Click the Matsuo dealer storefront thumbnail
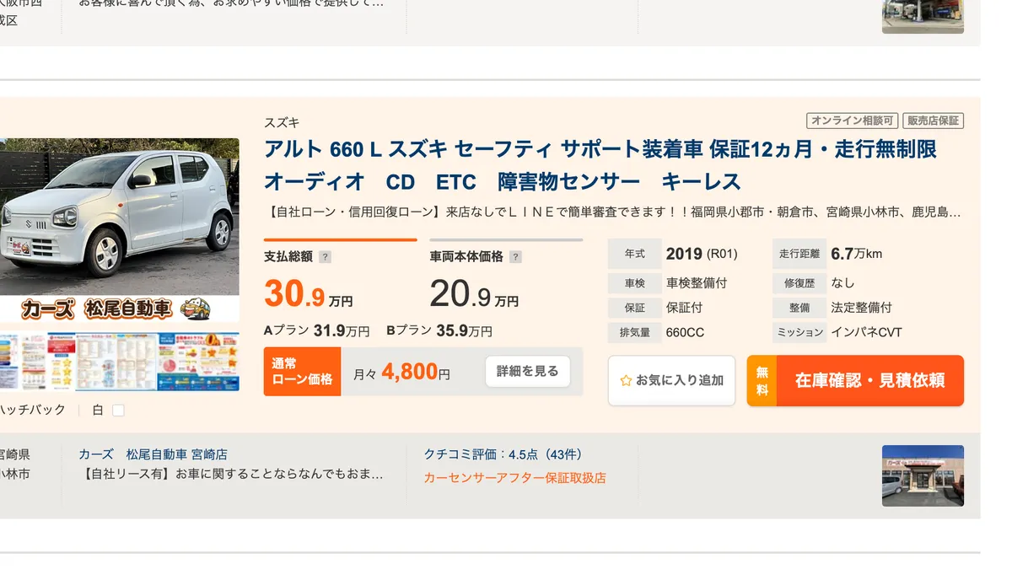This screenshot has width=1012, height=569. click(923, 475)
